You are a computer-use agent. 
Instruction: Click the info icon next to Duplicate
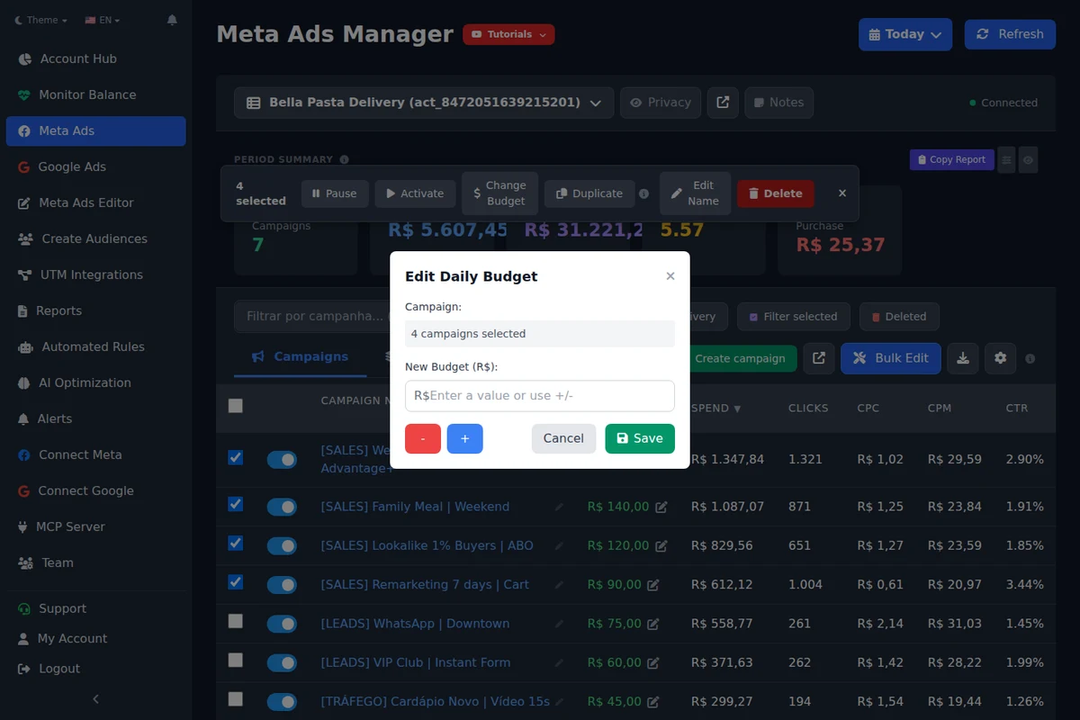click(x=643, y=193)
